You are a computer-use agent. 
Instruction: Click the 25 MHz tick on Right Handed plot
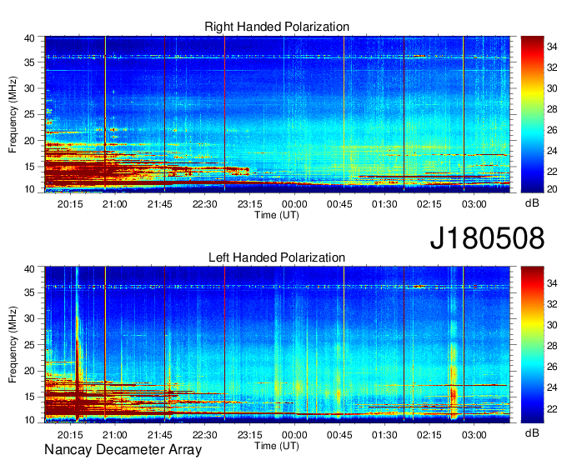(x=30, y=114)
